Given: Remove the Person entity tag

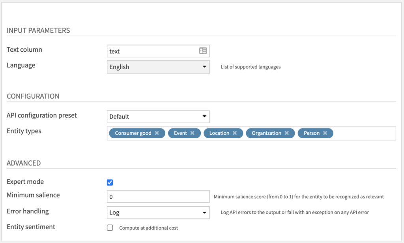Looking at the screenshot, I should 325,133.
